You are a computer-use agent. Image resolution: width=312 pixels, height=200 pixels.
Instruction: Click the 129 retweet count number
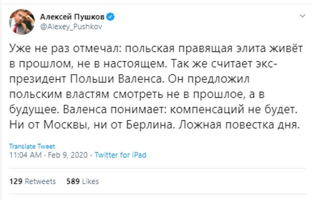(16, 181)
